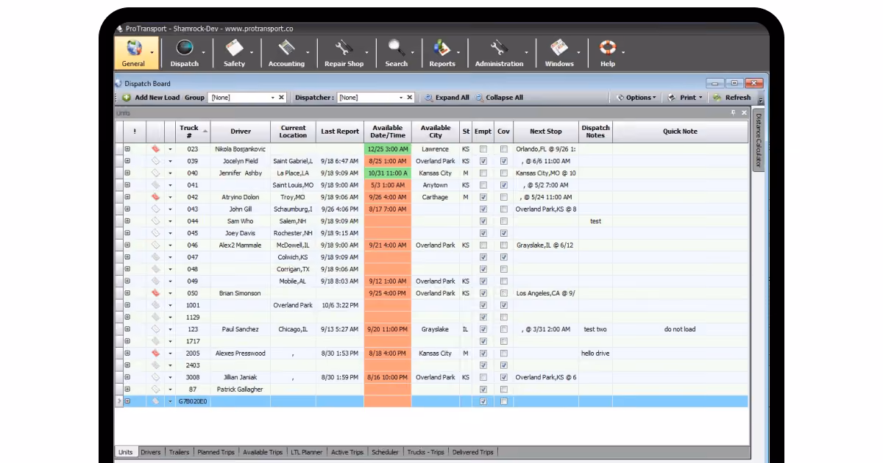Open the Dispatcher dropdown list
The height and width of the screenshot is (463, 883).
click(401, 98)
